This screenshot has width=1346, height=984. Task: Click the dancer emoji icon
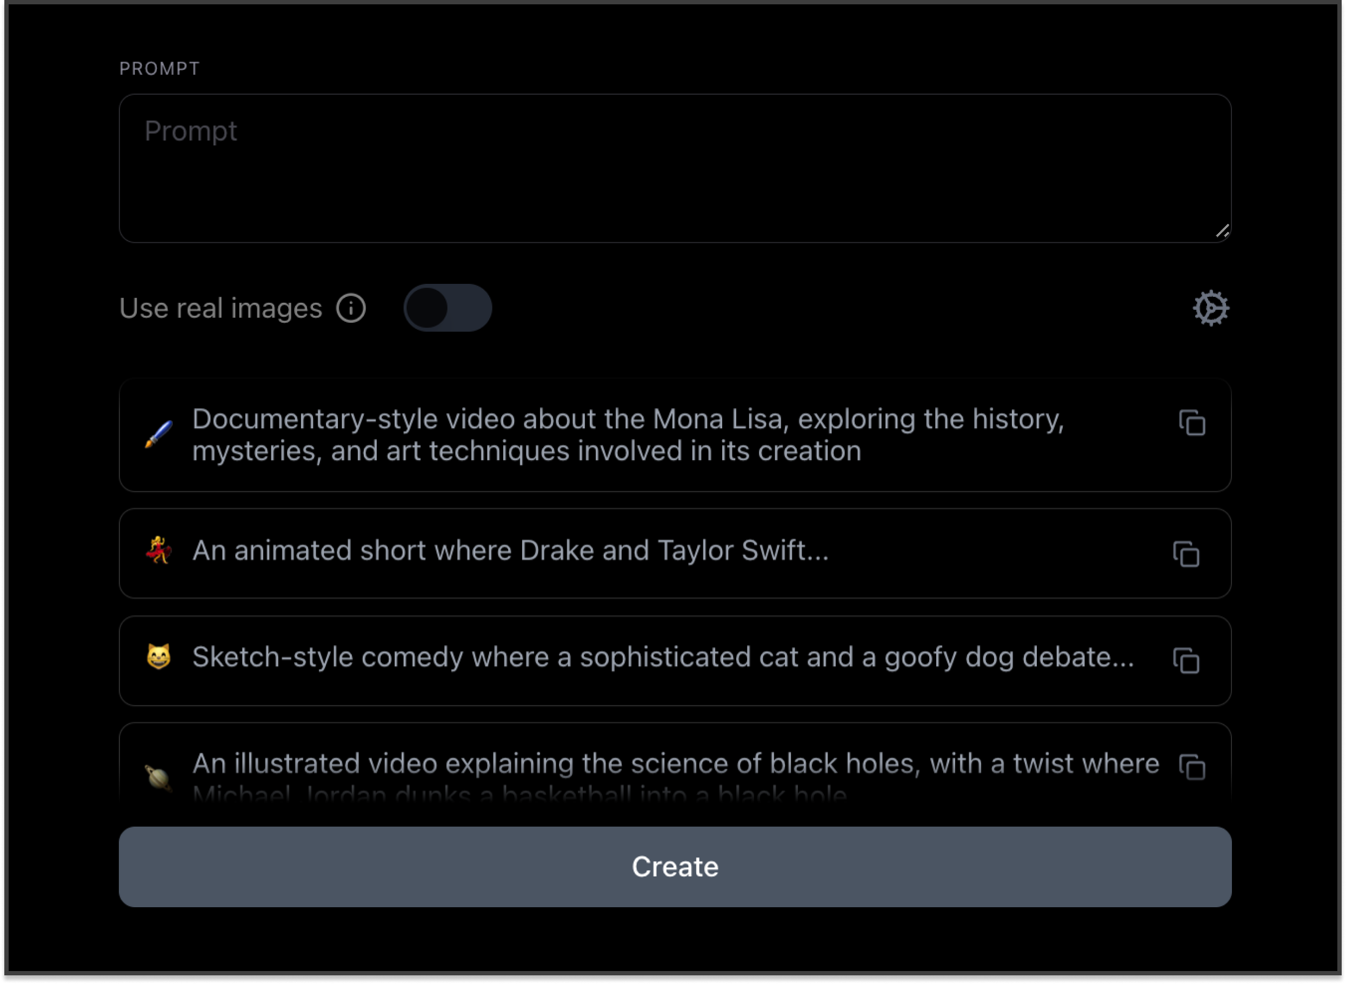[158, 550]
